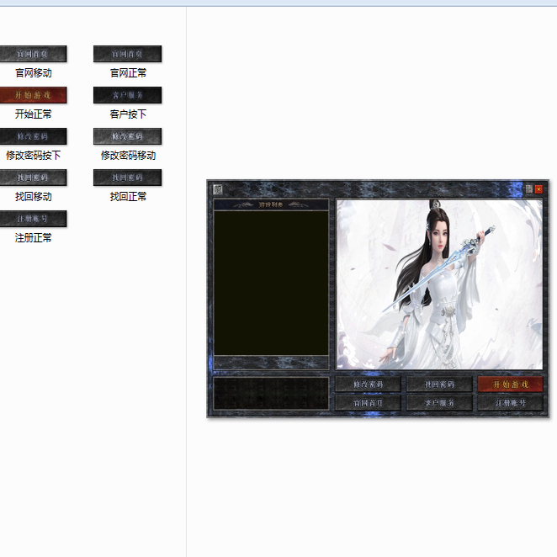Select the 修改密码移动 image file

tap(128, 136)
